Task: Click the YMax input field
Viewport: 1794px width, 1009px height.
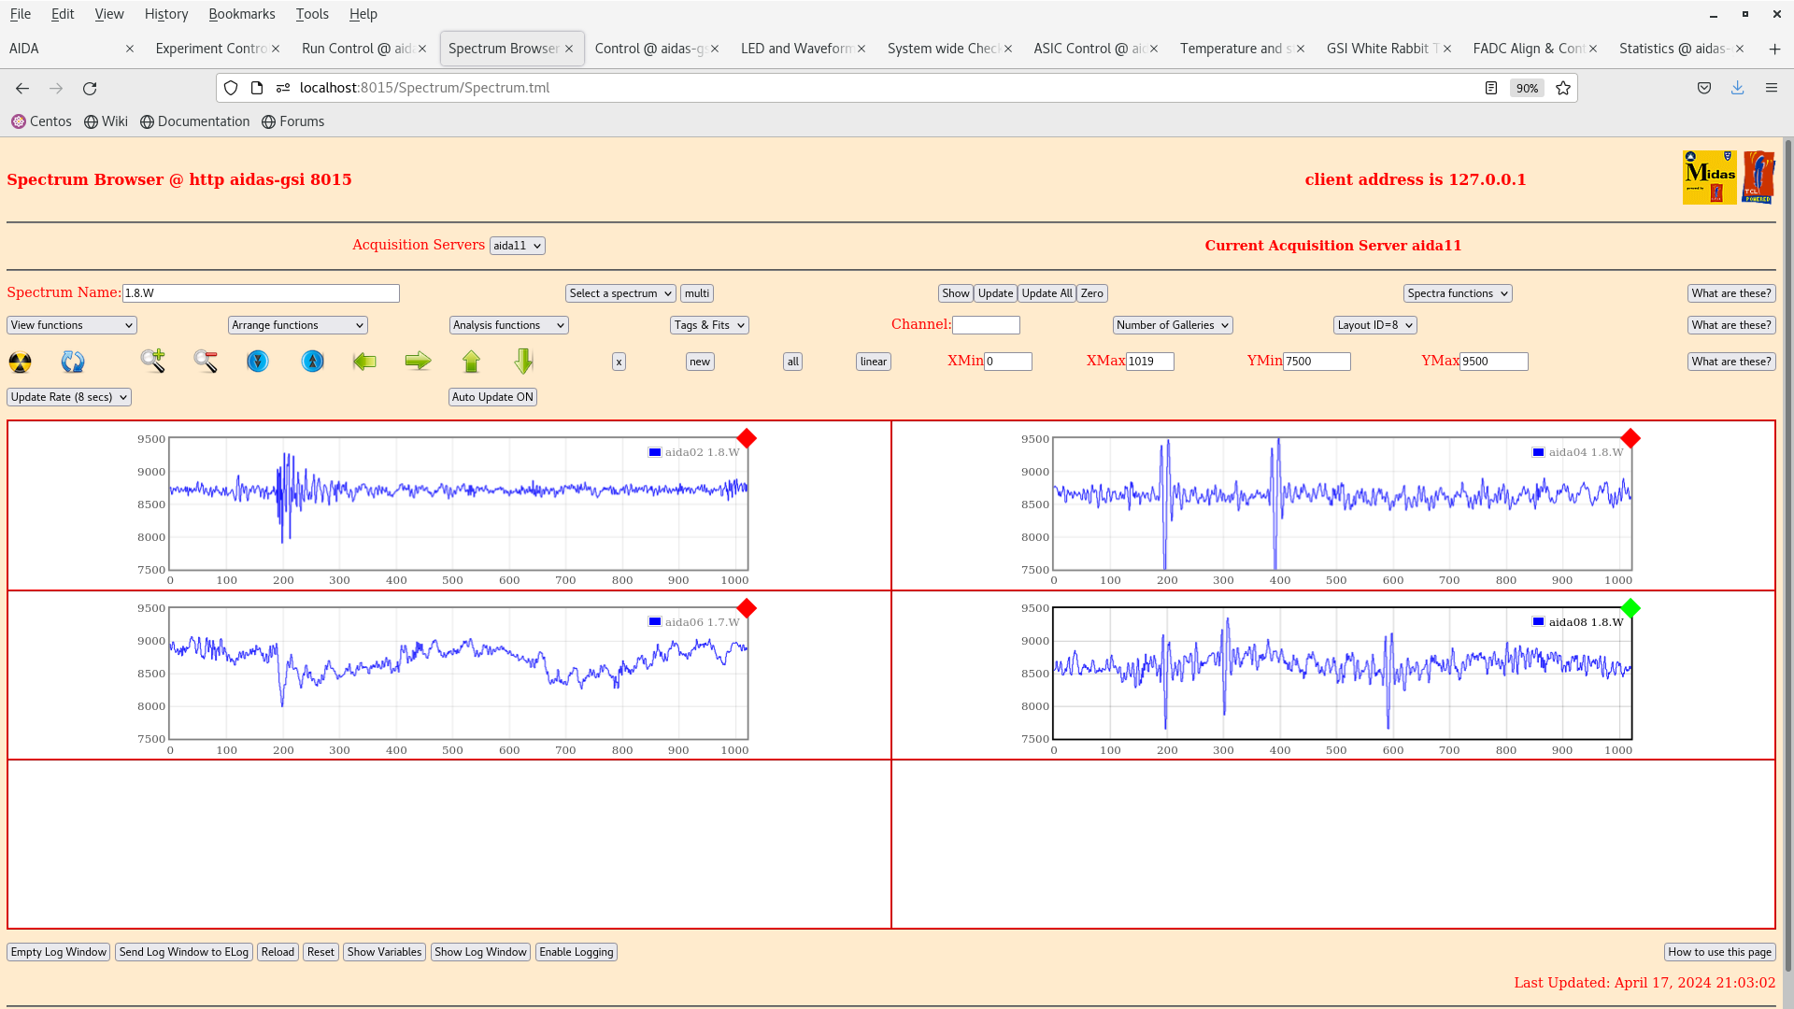Action: (x=1494, y=362)
